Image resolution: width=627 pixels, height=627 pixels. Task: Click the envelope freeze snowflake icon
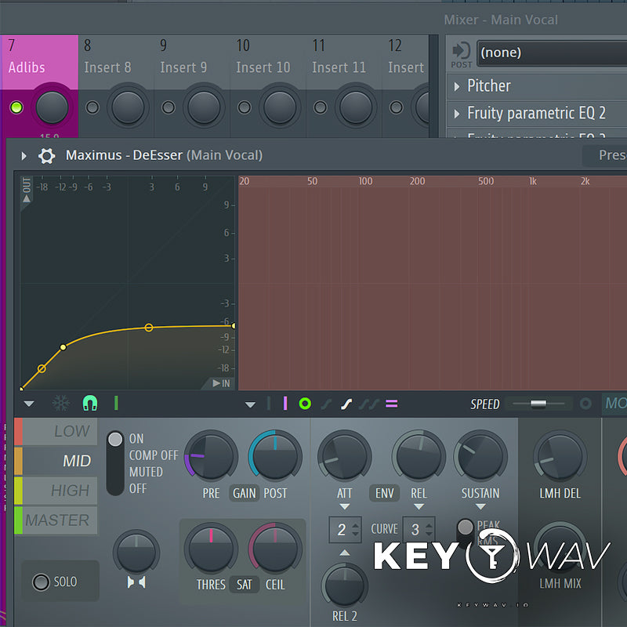61,404
